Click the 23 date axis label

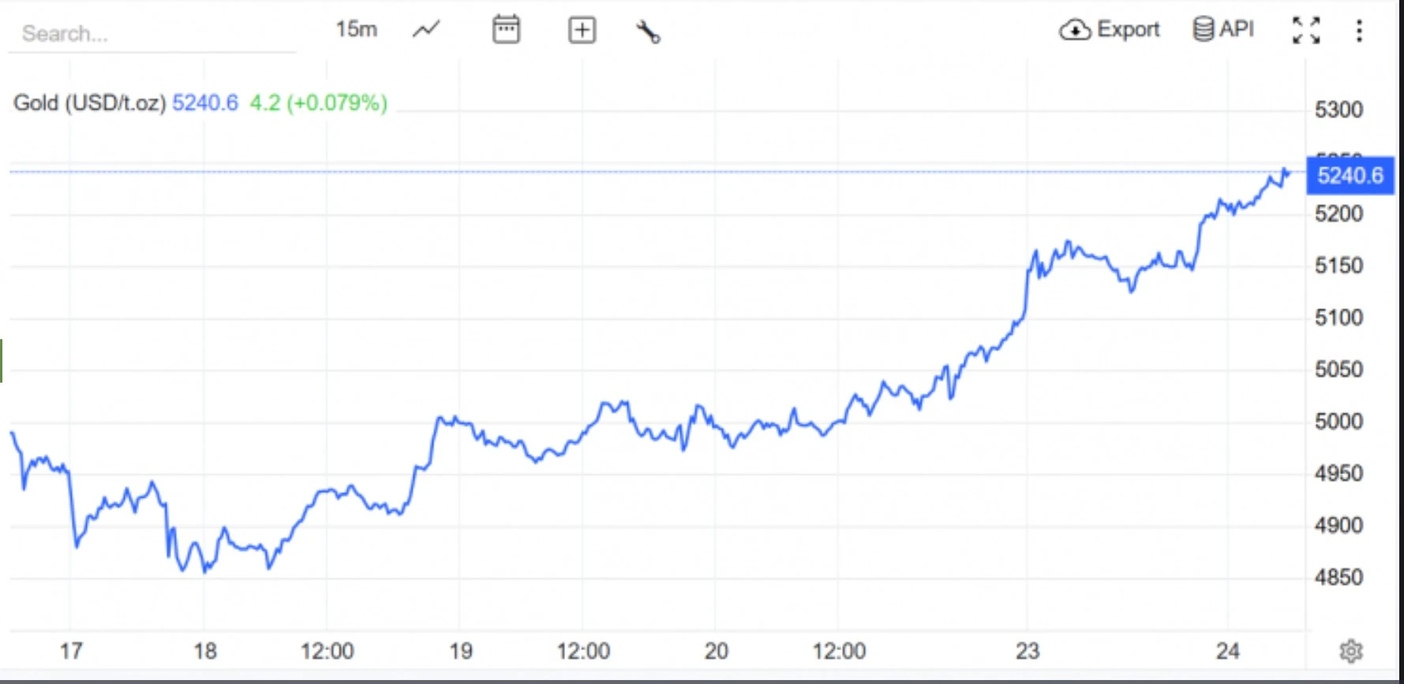click(x=1027, y=651)
